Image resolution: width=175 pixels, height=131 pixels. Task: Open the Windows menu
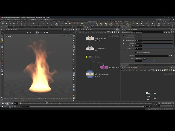pos(17,20)
